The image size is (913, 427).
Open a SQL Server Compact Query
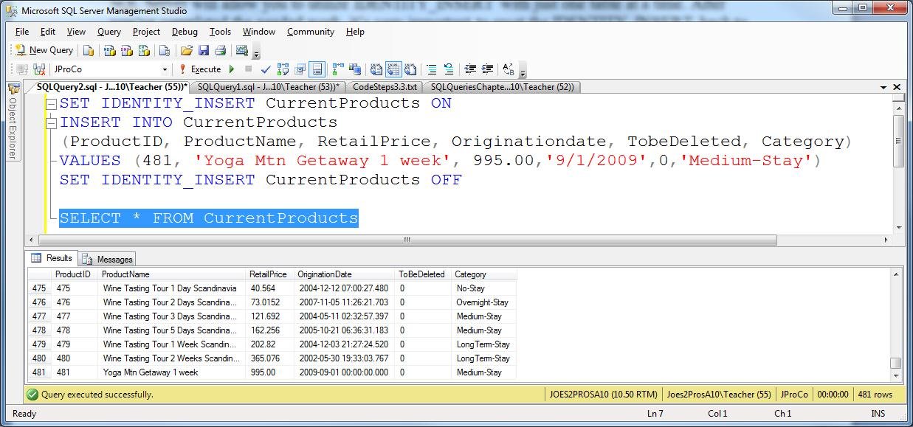click(x=165, y=50)
